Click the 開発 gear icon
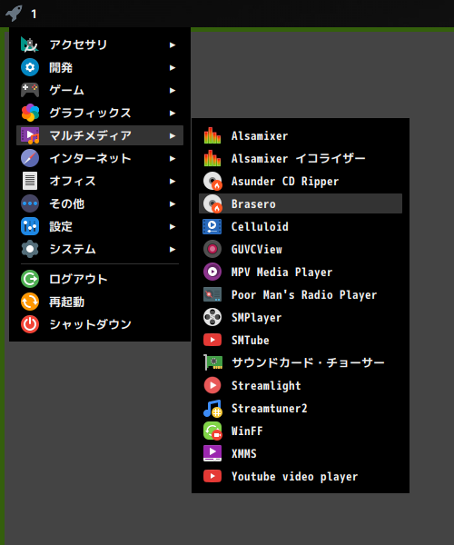Screen dimensions: 454x545 coord(30,67)
